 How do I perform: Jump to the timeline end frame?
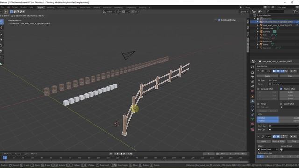(x=131, y=154)
